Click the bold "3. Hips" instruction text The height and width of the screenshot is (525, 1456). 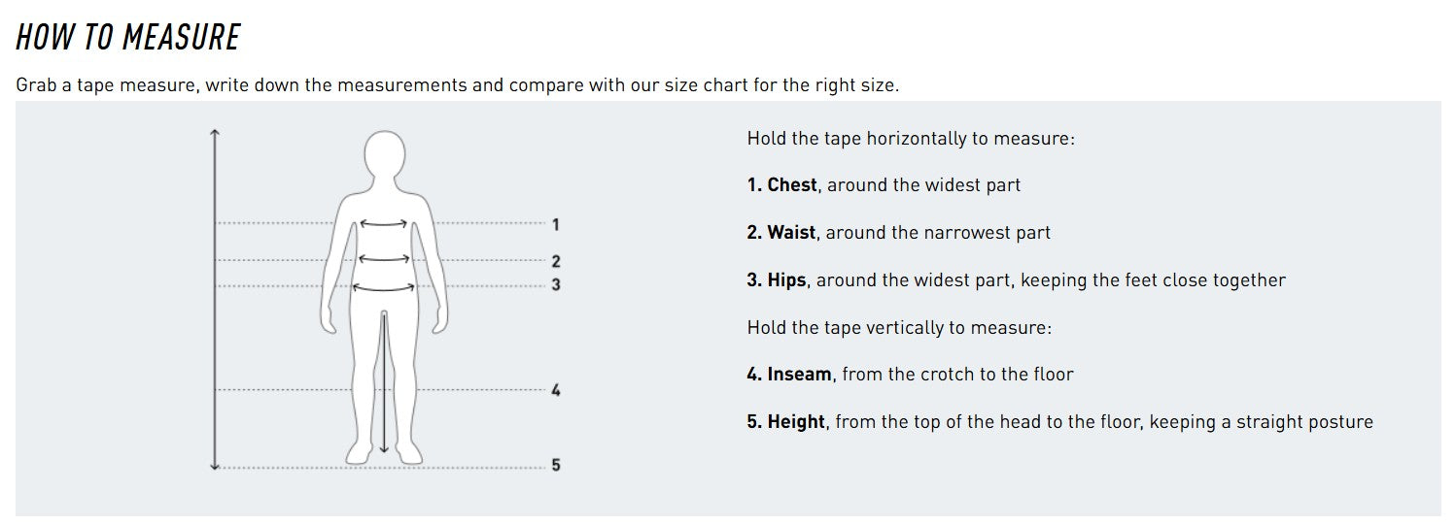point(777,280)
